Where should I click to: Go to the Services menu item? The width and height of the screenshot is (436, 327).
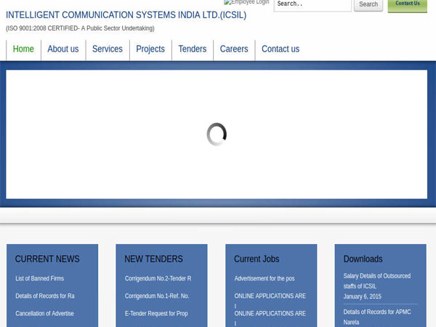[108, 49]
